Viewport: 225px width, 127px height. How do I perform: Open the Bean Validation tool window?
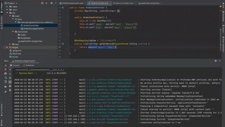click(x=224, y=44)
